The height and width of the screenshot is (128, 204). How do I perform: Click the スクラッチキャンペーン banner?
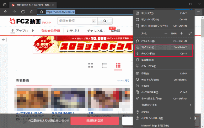tap(83, 44)
